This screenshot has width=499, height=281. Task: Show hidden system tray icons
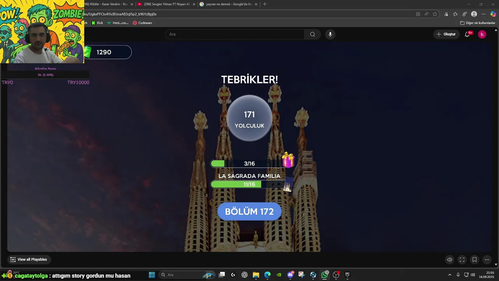(449, 275)
